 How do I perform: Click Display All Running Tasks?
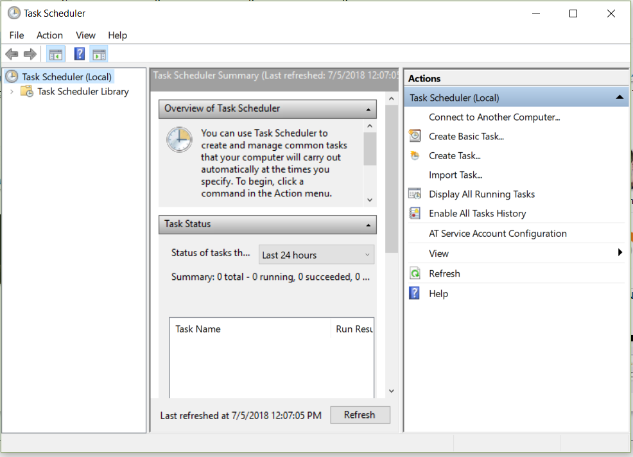coord(481,194)
